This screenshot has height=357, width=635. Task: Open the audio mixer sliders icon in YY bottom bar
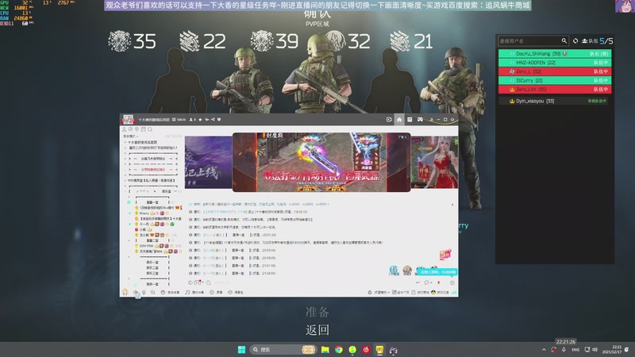point(152,292)
